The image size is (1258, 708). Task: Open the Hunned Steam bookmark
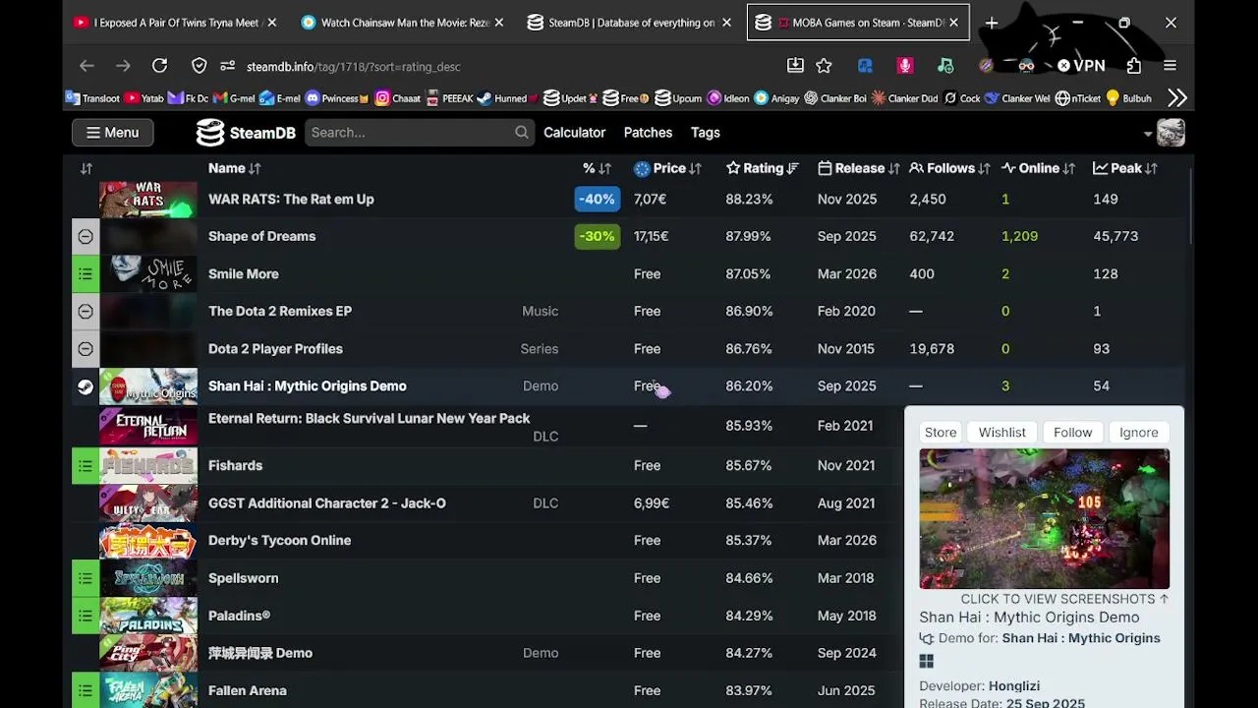coord(508,98)
